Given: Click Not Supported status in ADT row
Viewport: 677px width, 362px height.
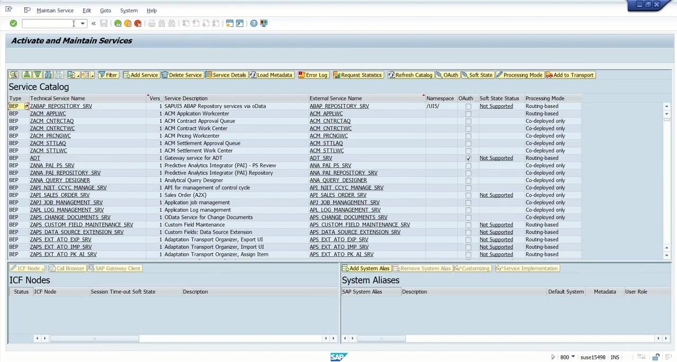Looking at the screenshot, I should pyautogui.click(x=496, y=158).
